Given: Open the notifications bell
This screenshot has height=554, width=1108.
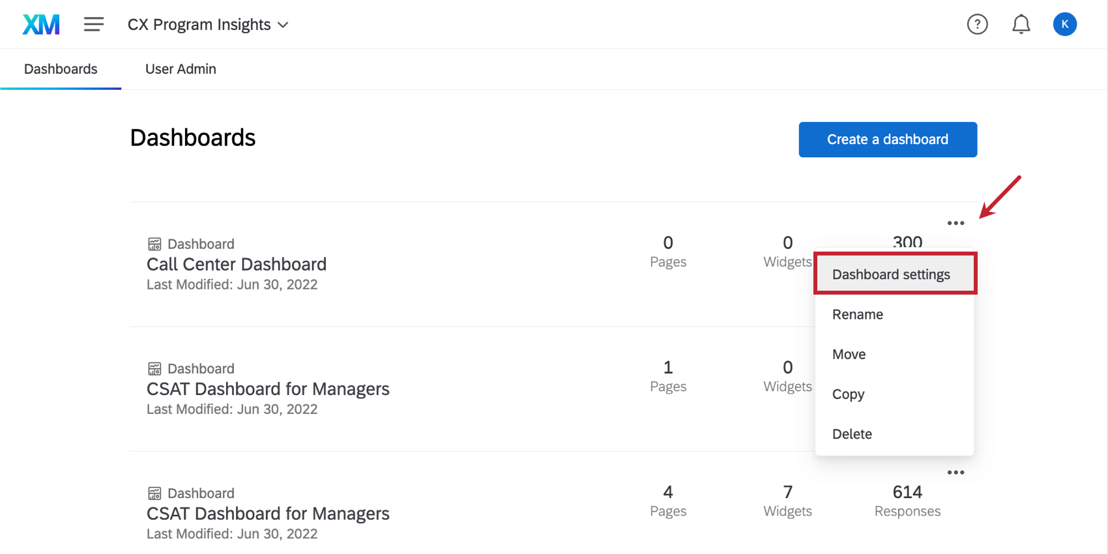Looking at the screenshot, I should (x=1021, y=25).
